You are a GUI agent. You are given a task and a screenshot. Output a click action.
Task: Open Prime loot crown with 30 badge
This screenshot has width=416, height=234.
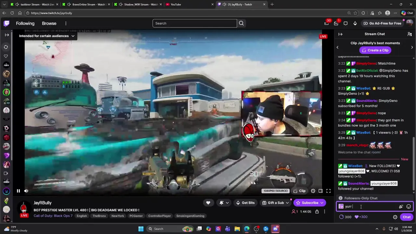326,23
